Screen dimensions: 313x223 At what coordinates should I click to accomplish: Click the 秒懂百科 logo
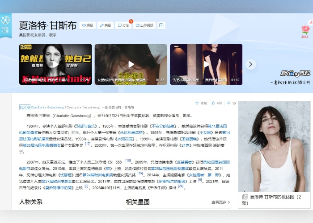point(296,74)
